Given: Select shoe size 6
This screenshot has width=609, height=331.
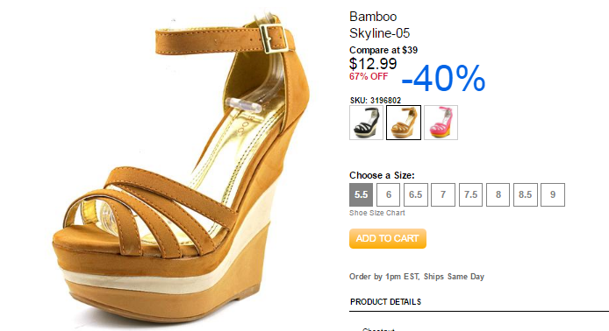Looking at the screenshot, I should (x=389, y=194).
